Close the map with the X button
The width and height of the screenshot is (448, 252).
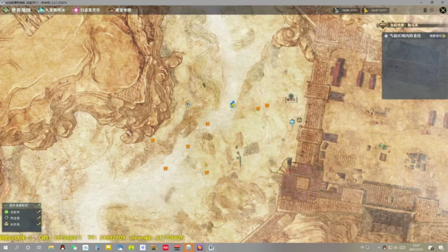click(x=442, y=10)
